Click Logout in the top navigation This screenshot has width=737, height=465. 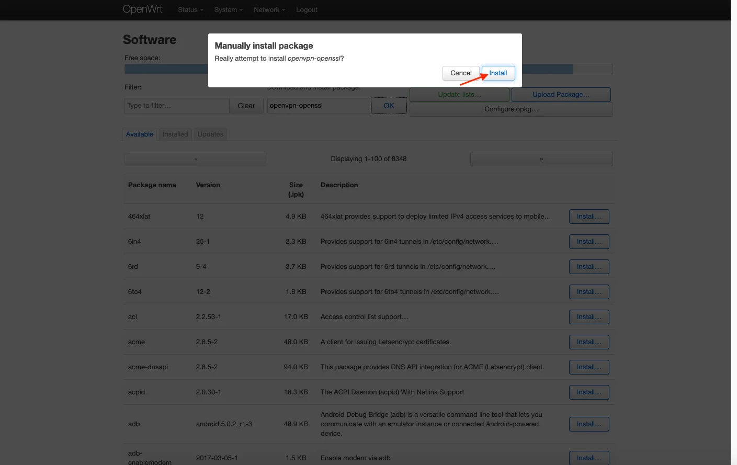point(307,10)
